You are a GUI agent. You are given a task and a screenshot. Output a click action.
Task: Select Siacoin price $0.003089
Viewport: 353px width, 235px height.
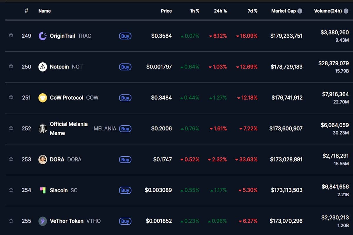point(158,190)
